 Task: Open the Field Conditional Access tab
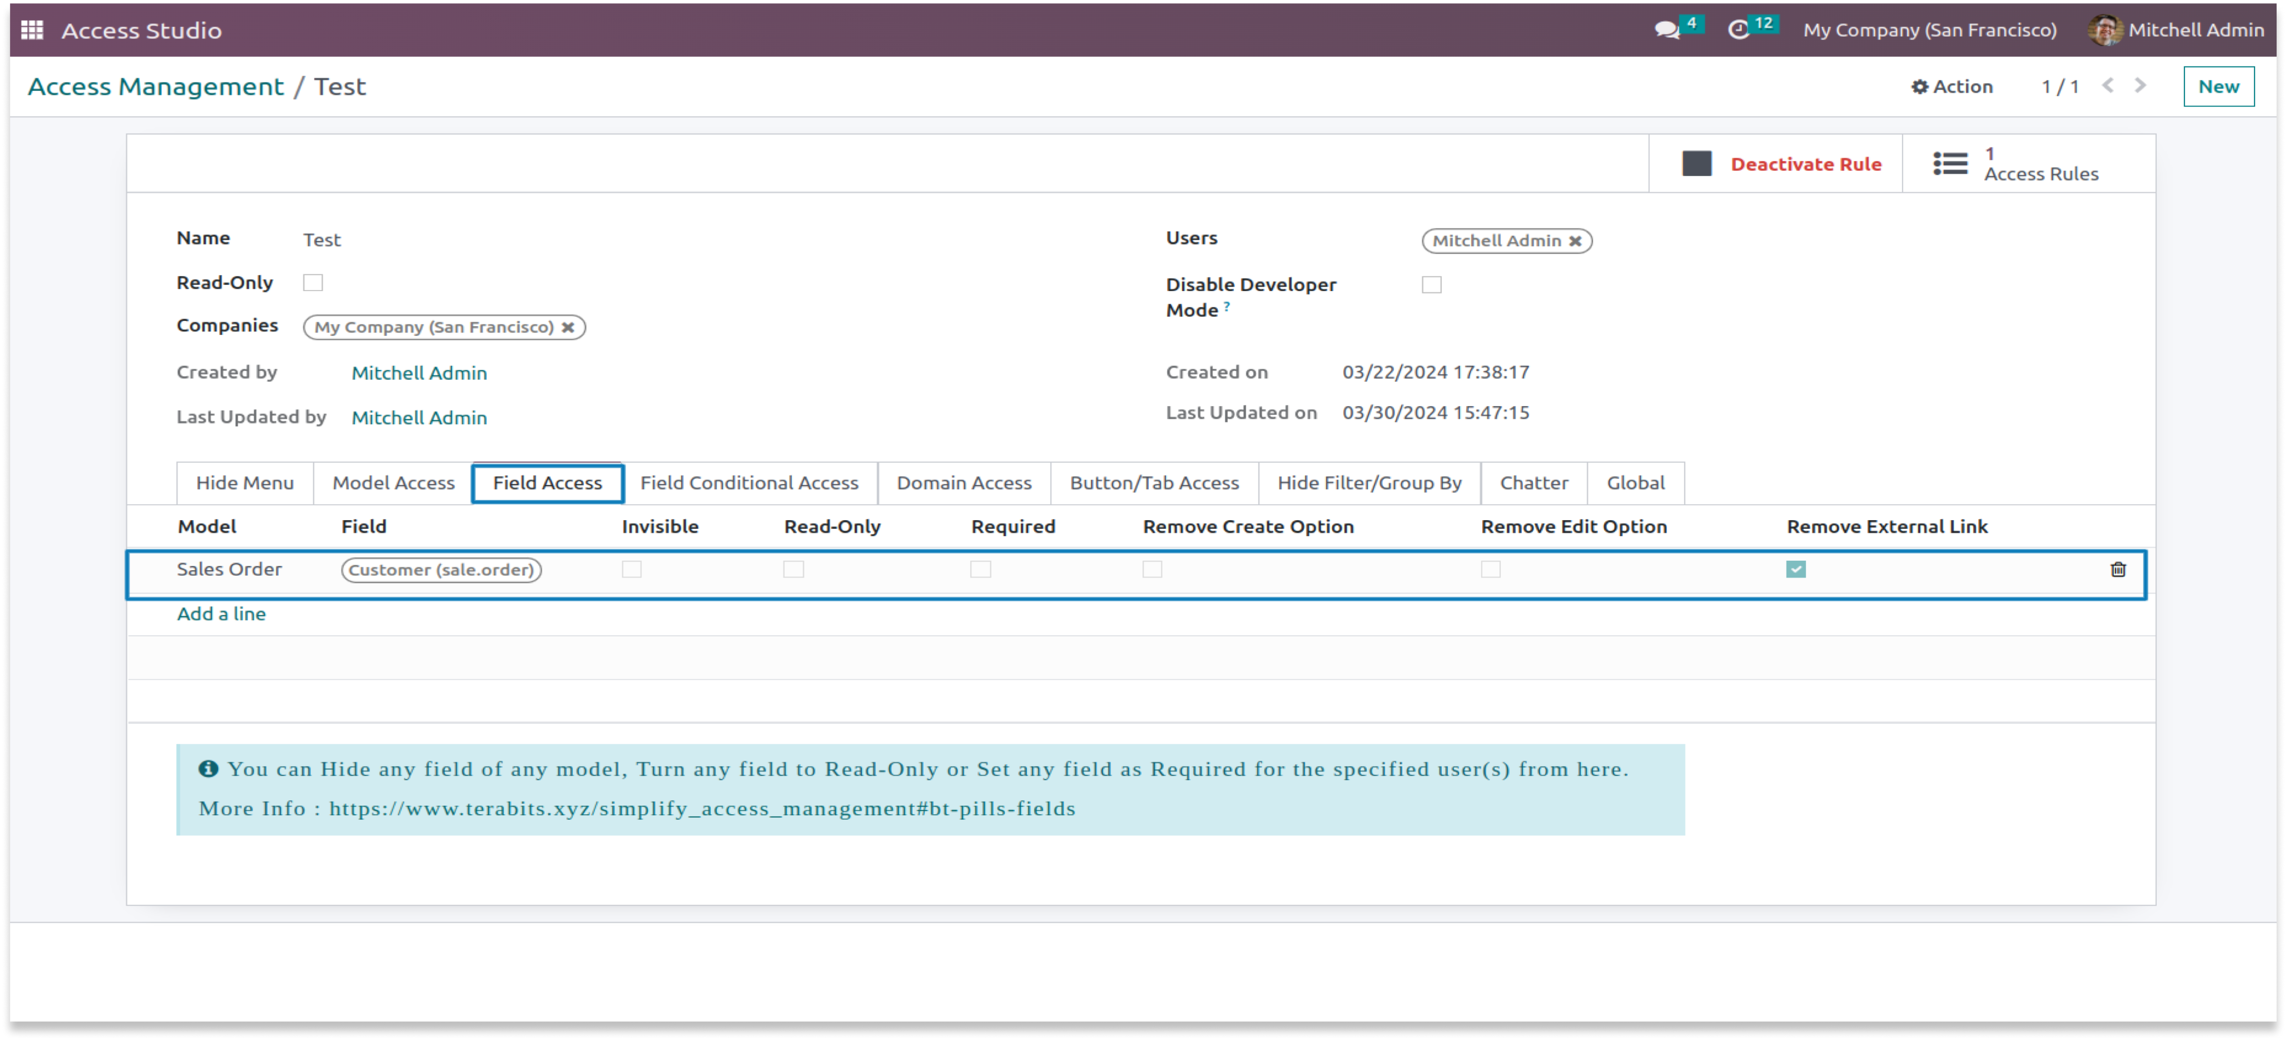tap(749, 483)
